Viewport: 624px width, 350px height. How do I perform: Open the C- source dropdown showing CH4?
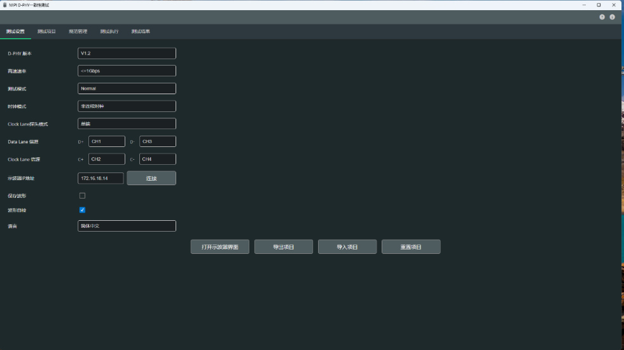158,159
